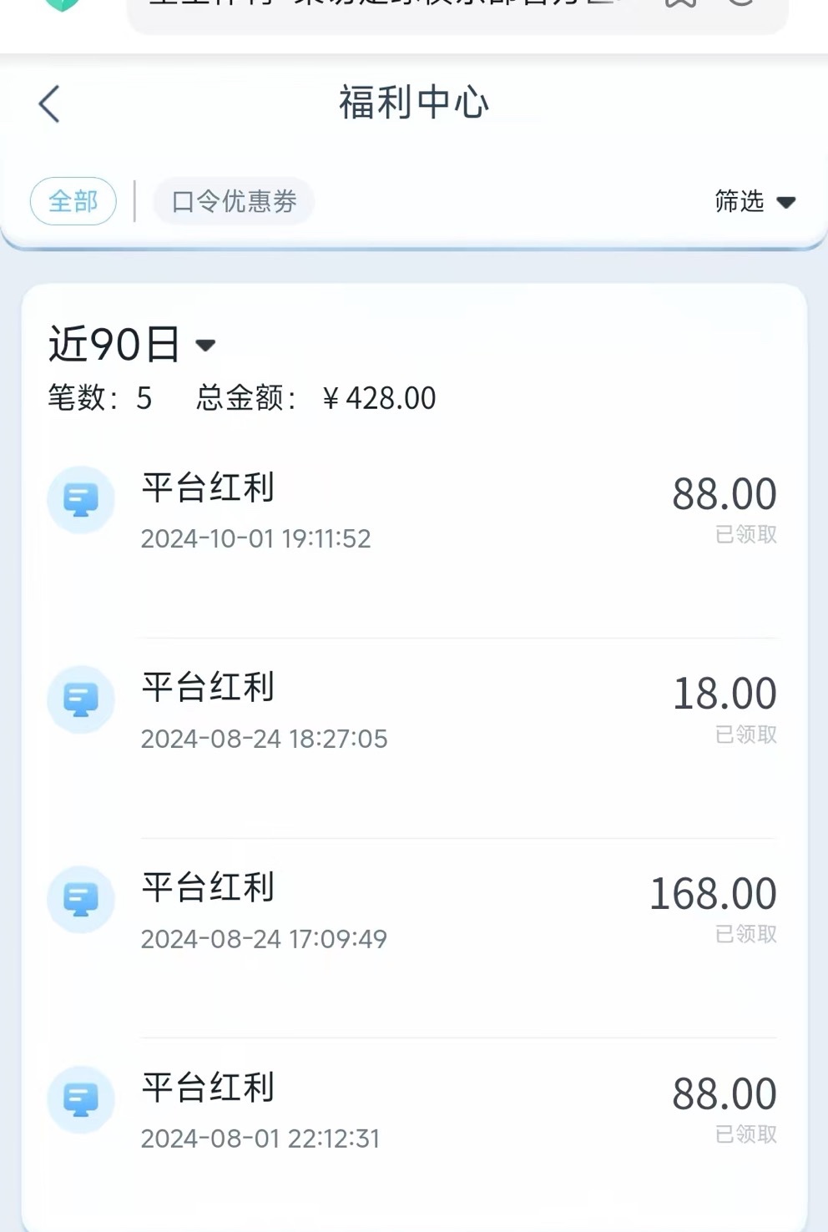Tap the back arrow beside 福利中心
The height and width of the screenshot is (1232, 828).
click(x=49, y=104)
